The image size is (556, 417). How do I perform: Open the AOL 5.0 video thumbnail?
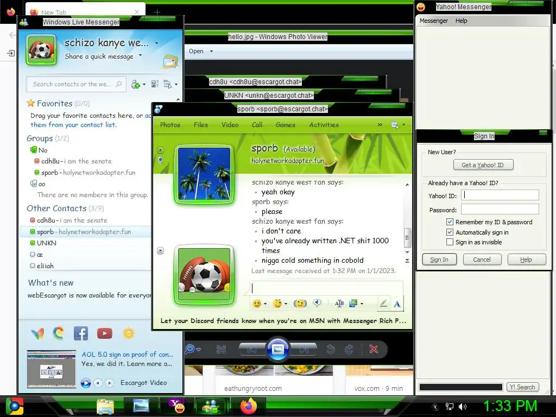pyautogui.click(x=52, y=369)
